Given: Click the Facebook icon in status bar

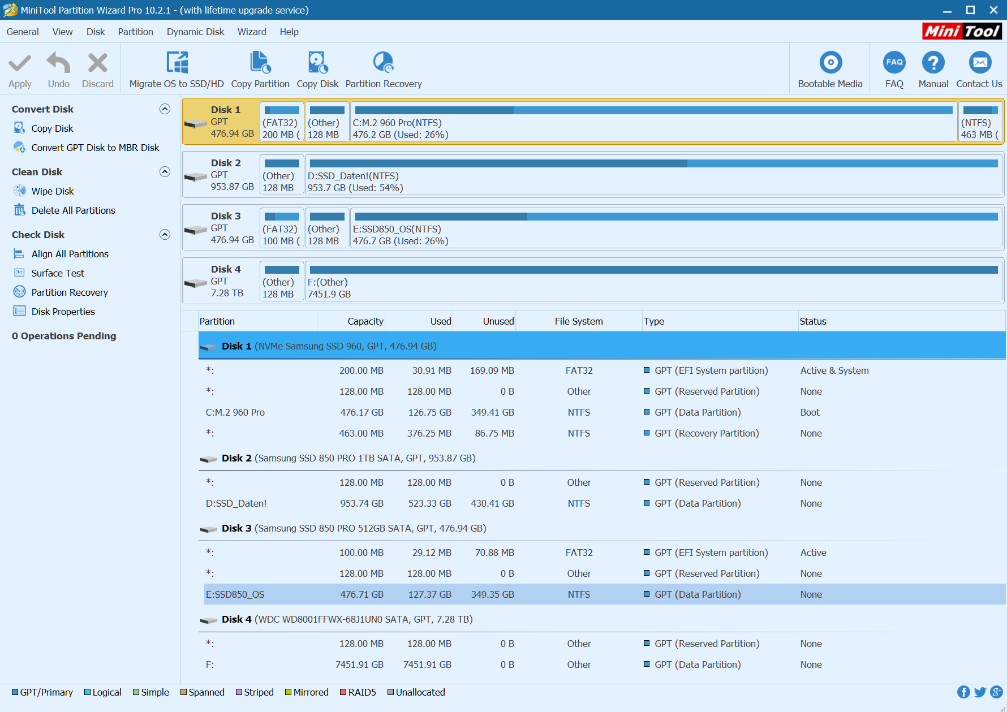Looking at the screenshot, I should [963, 692].
